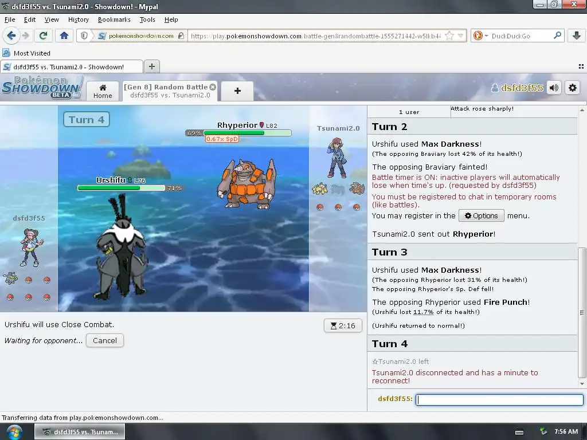The width and height of the screenshot is (587, 440).
Task: Go back with the browser Back arrow
Action: [x=11, y=36]
